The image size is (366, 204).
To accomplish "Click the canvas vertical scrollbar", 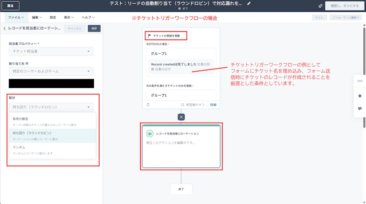I will point(364,77).
